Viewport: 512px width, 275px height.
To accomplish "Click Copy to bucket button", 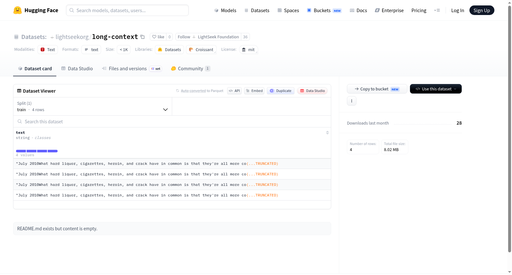I will [x=377, y=89].
